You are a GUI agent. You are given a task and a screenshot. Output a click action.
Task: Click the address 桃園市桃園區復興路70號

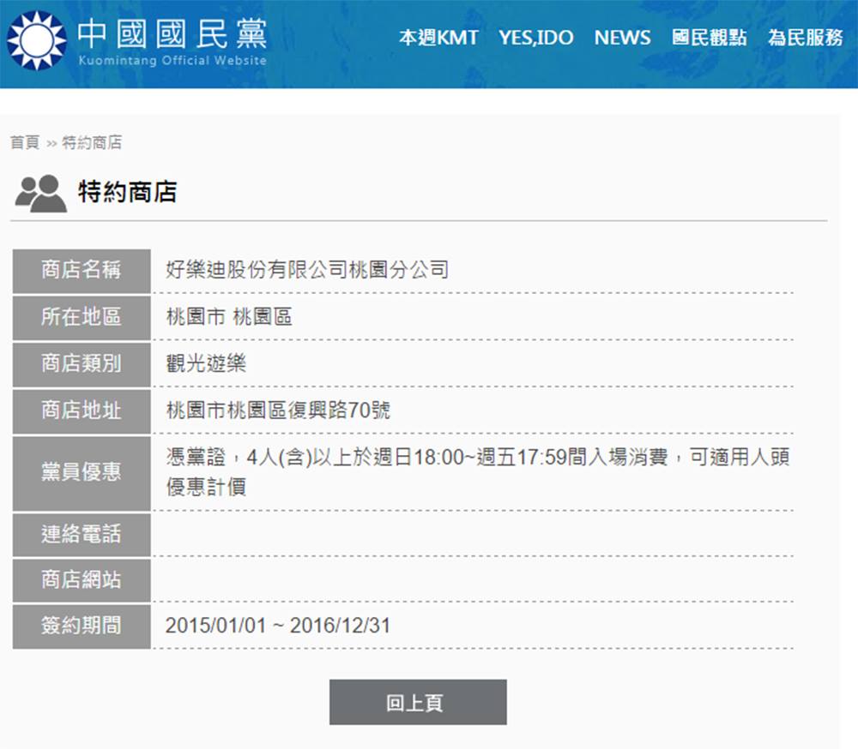point(277,410)
